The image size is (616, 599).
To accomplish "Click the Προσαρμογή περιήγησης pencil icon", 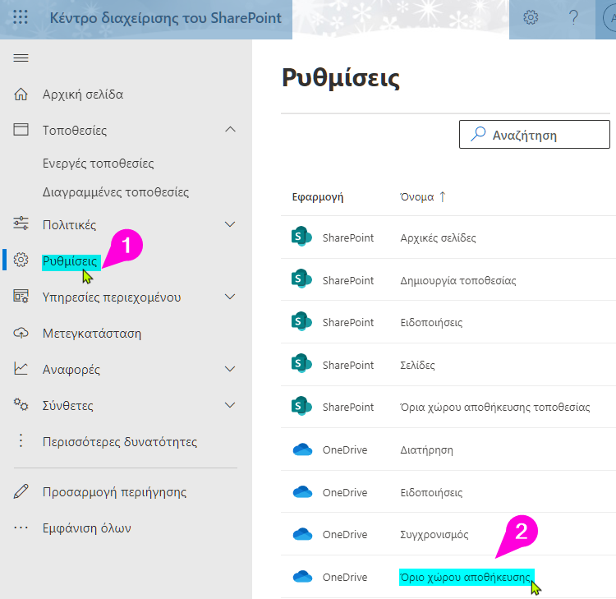I will [x=21, y=492].
